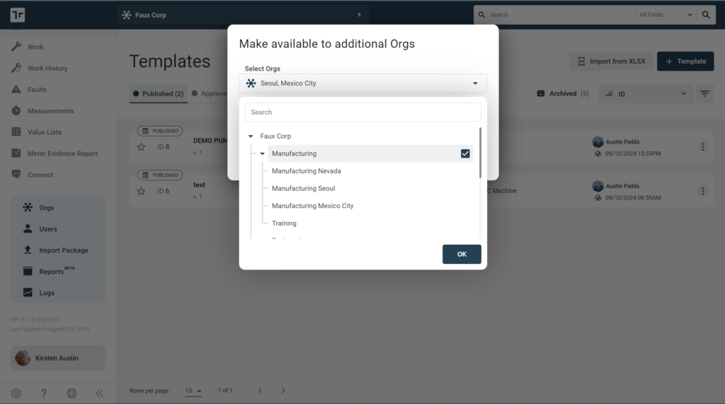Open rows per page dropdown
725x404 pixels.
point(193,391)
